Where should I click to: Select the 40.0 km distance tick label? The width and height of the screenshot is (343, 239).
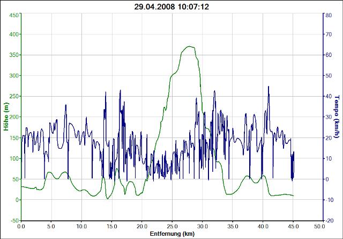pos(263,227)
